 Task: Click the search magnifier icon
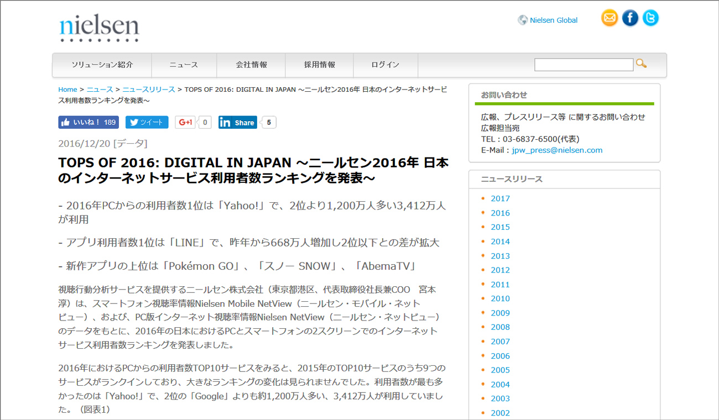coord(641,64)
